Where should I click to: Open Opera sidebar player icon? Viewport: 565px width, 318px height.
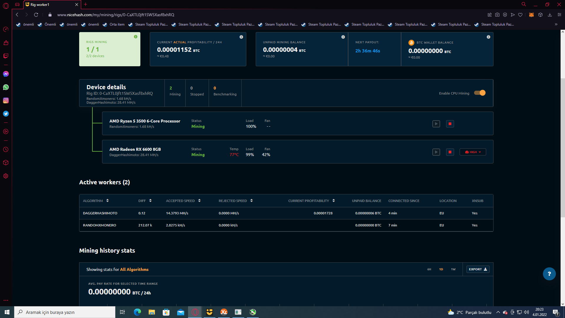[6, 132]
